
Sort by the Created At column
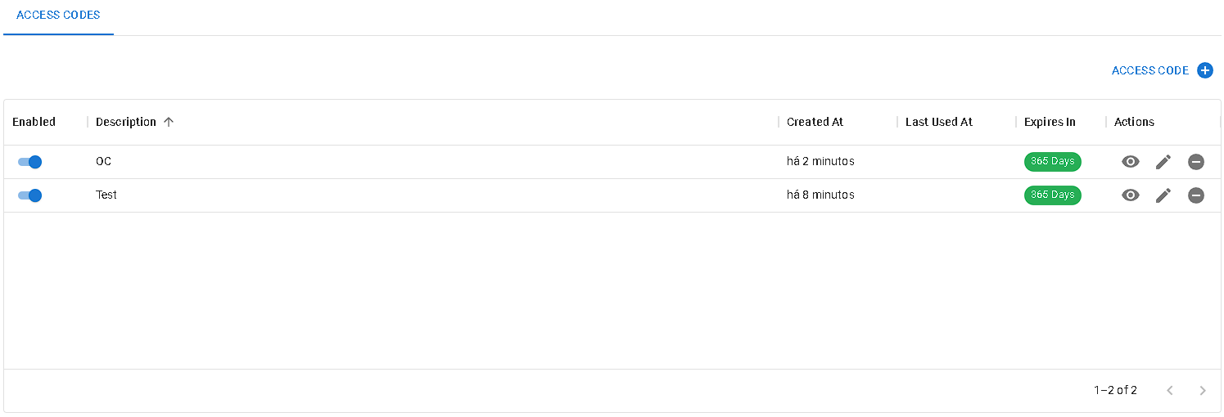tap(815, 122)
